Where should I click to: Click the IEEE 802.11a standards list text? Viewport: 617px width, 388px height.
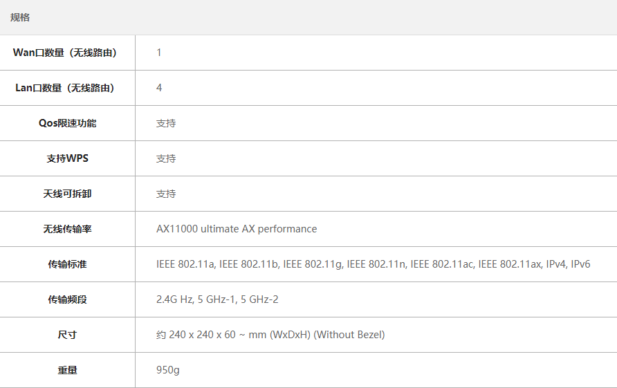pyautogui.click(x=373, y=264)
